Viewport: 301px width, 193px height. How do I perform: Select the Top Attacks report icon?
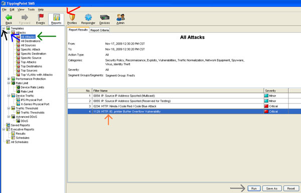click(18, 62)
